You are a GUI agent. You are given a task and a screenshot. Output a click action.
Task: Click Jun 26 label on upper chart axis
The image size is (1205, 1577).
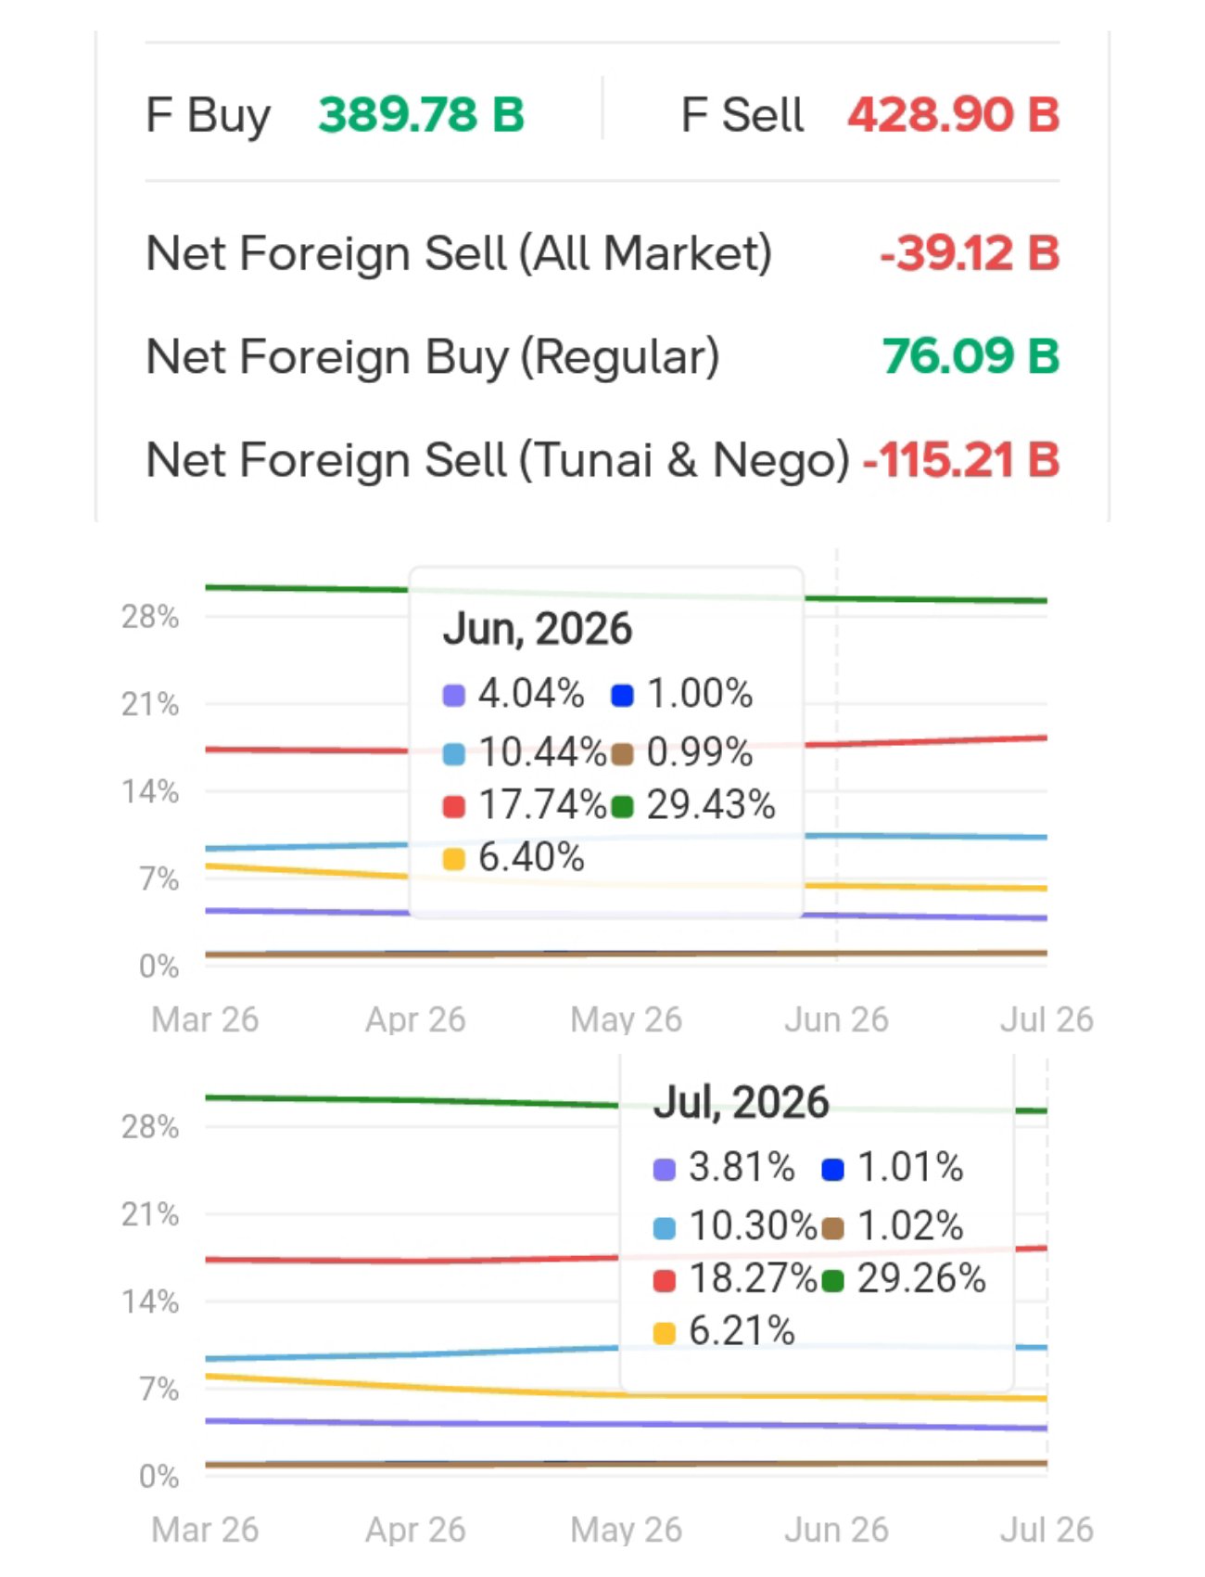(x=836, y=1019)
